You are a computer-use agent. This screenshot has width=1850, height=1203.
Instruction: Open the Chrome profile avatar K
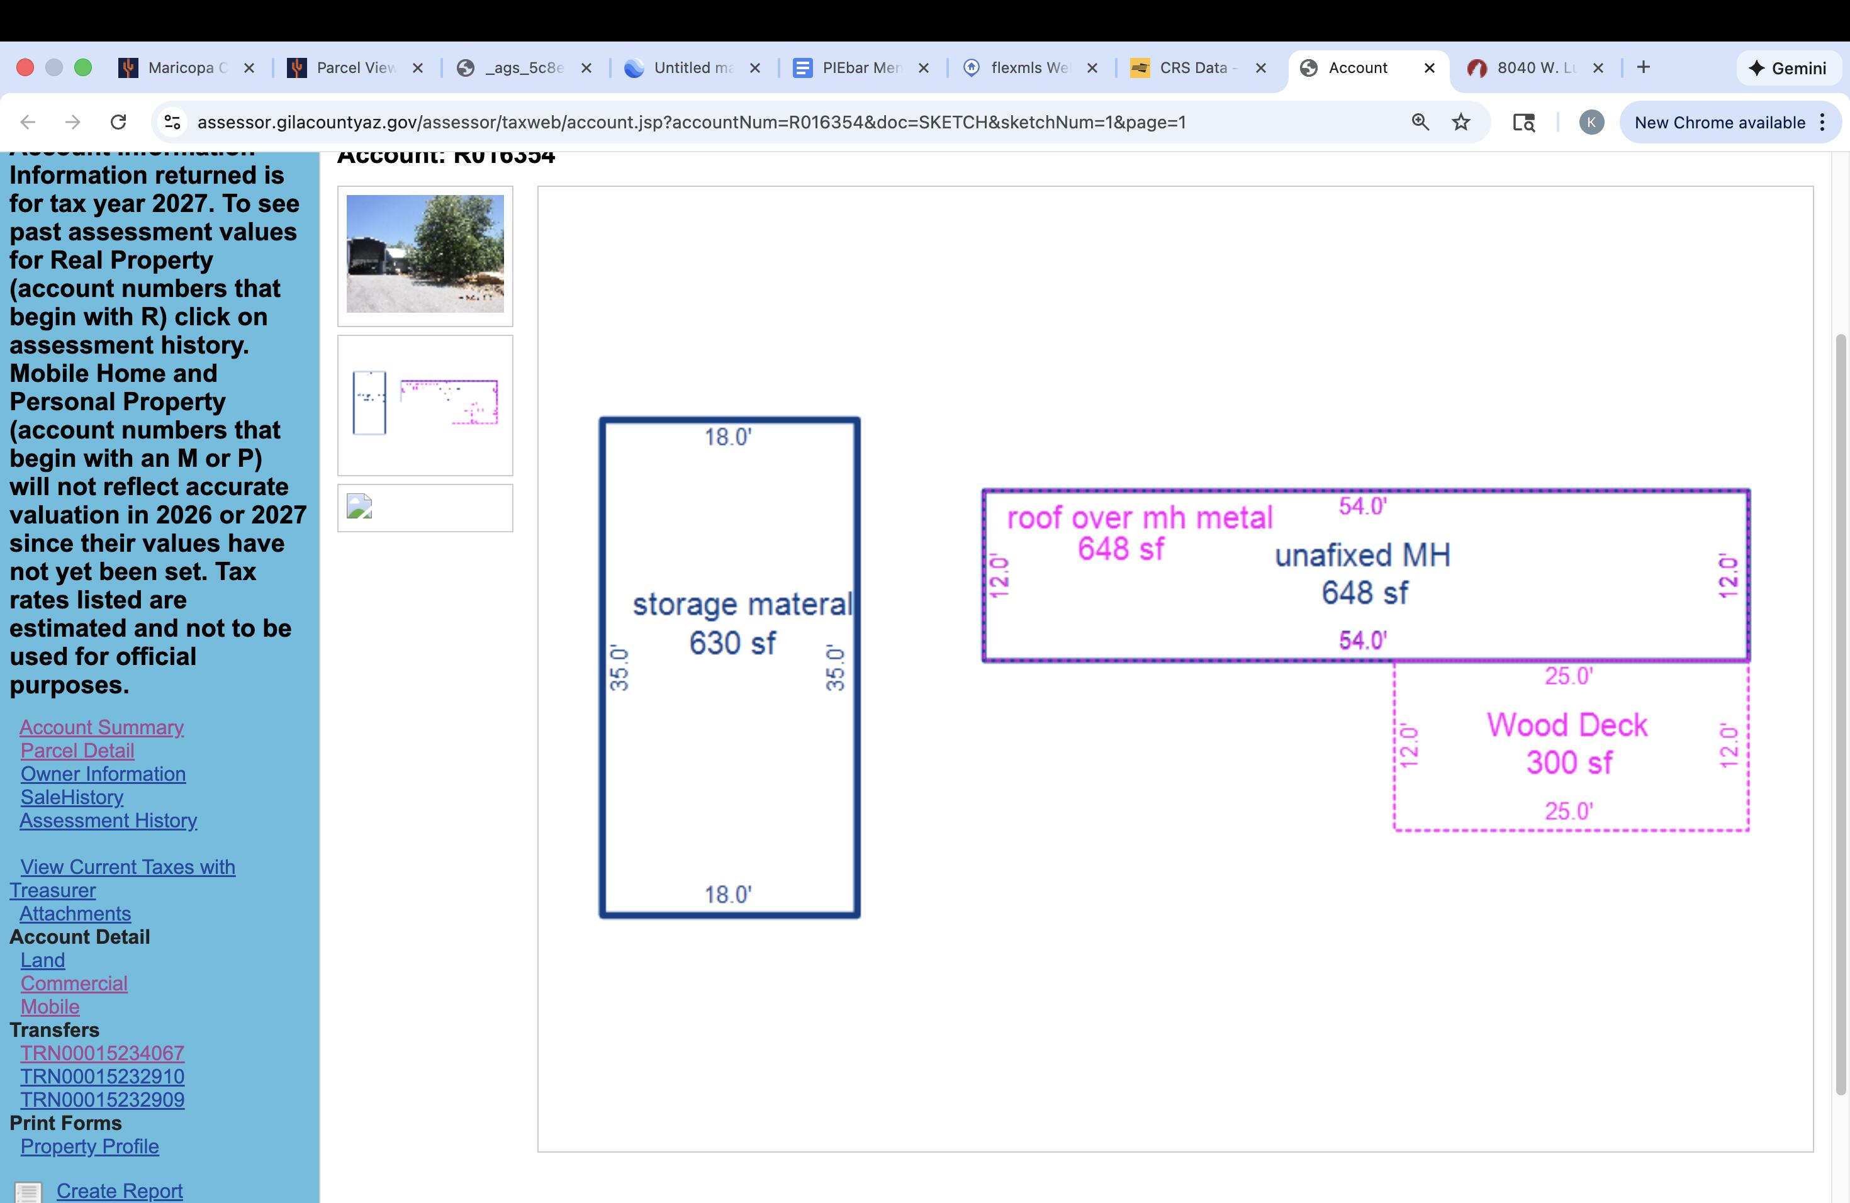[1591, 122]
